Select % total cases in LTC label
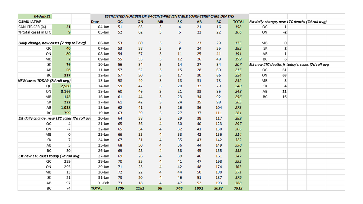The width and height of the screenshot is (363, 204). tap(35, 32)
